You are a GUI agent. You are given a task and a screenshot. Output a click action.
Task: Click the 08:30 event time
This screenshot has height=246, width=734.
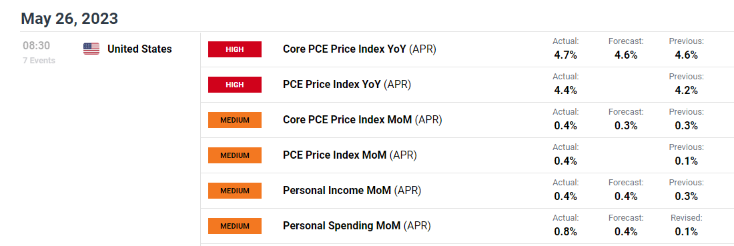[x=37, y=46]
